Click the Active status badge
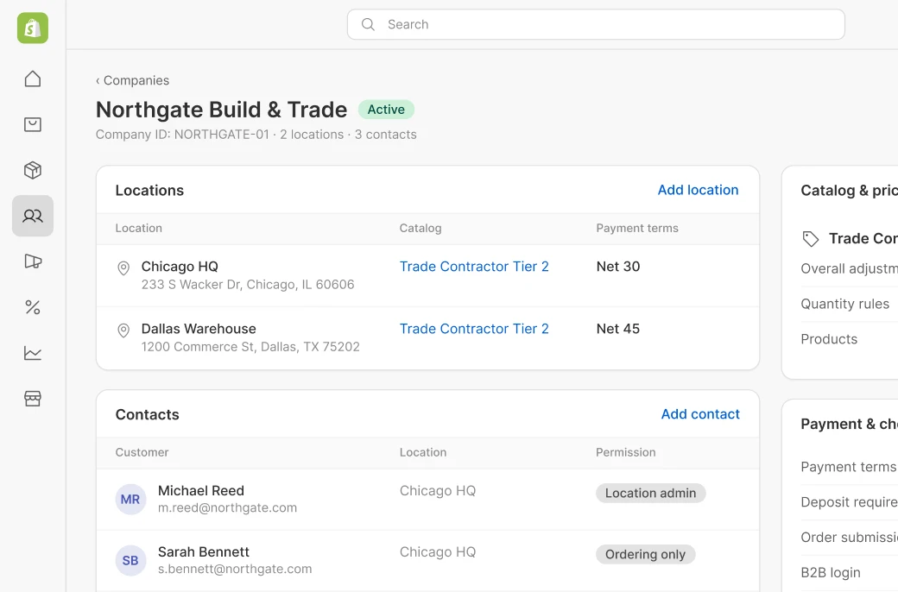The width and height of the screenshot is (898, 592). coord(386,110)
